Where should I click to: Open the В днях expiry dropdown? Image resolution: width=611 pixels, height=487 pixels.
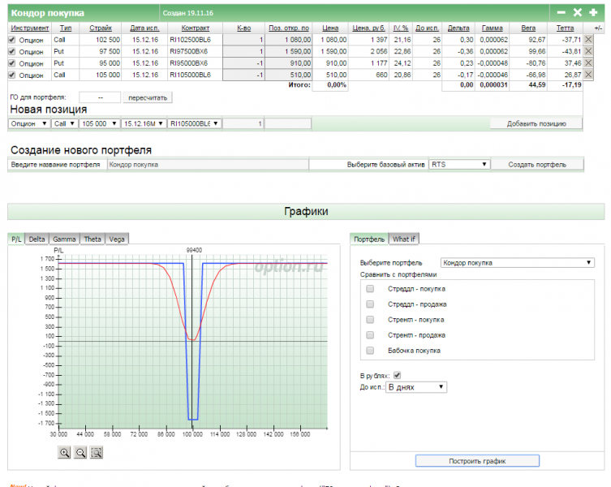click(416, 387)
